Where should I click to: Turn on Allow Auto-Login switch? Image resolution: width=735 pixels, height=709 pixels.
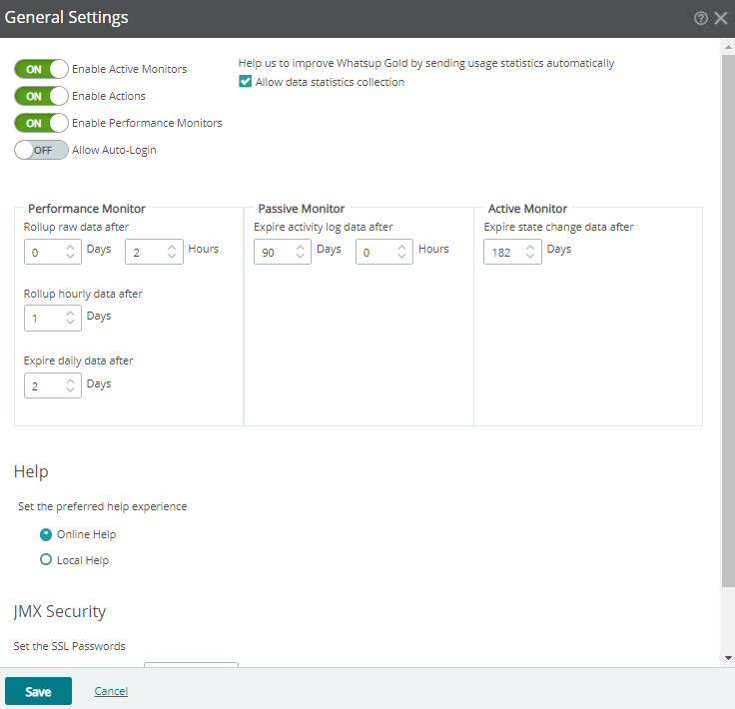point(41,150)
